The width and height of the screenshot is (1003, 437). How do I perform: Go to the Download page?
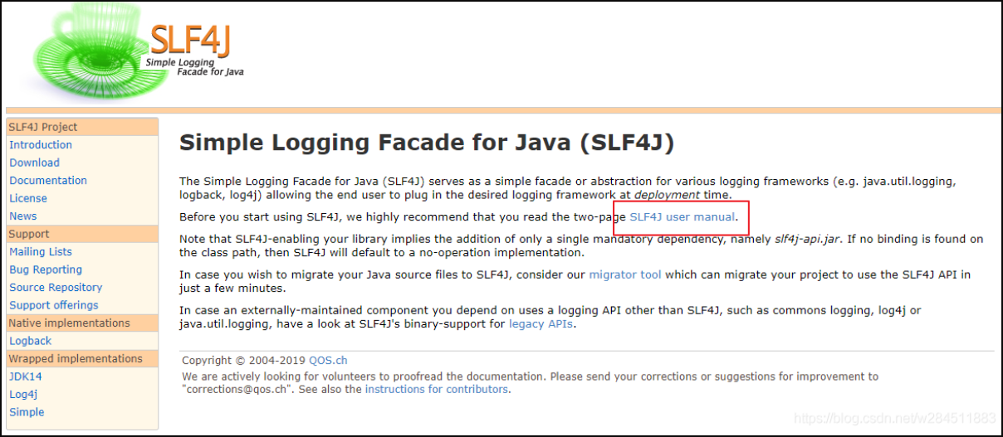tap(34, 163)
